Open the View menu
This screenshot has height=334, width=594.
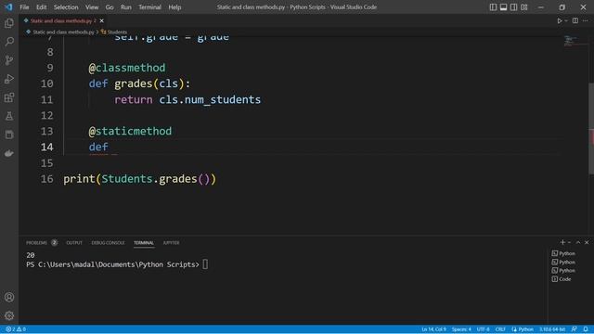(x=92, y=7)
